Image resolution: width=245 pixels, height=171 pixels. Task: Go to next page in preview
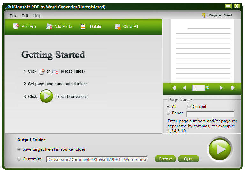tap(221, 88)
